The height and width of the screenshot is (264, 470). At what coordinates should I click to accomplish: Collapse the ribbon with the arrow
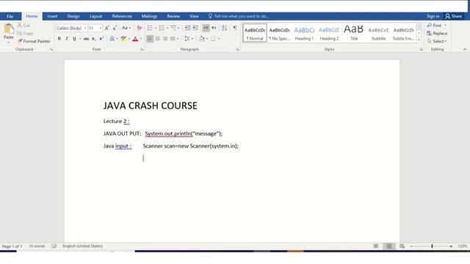click(x=465, y=49)
